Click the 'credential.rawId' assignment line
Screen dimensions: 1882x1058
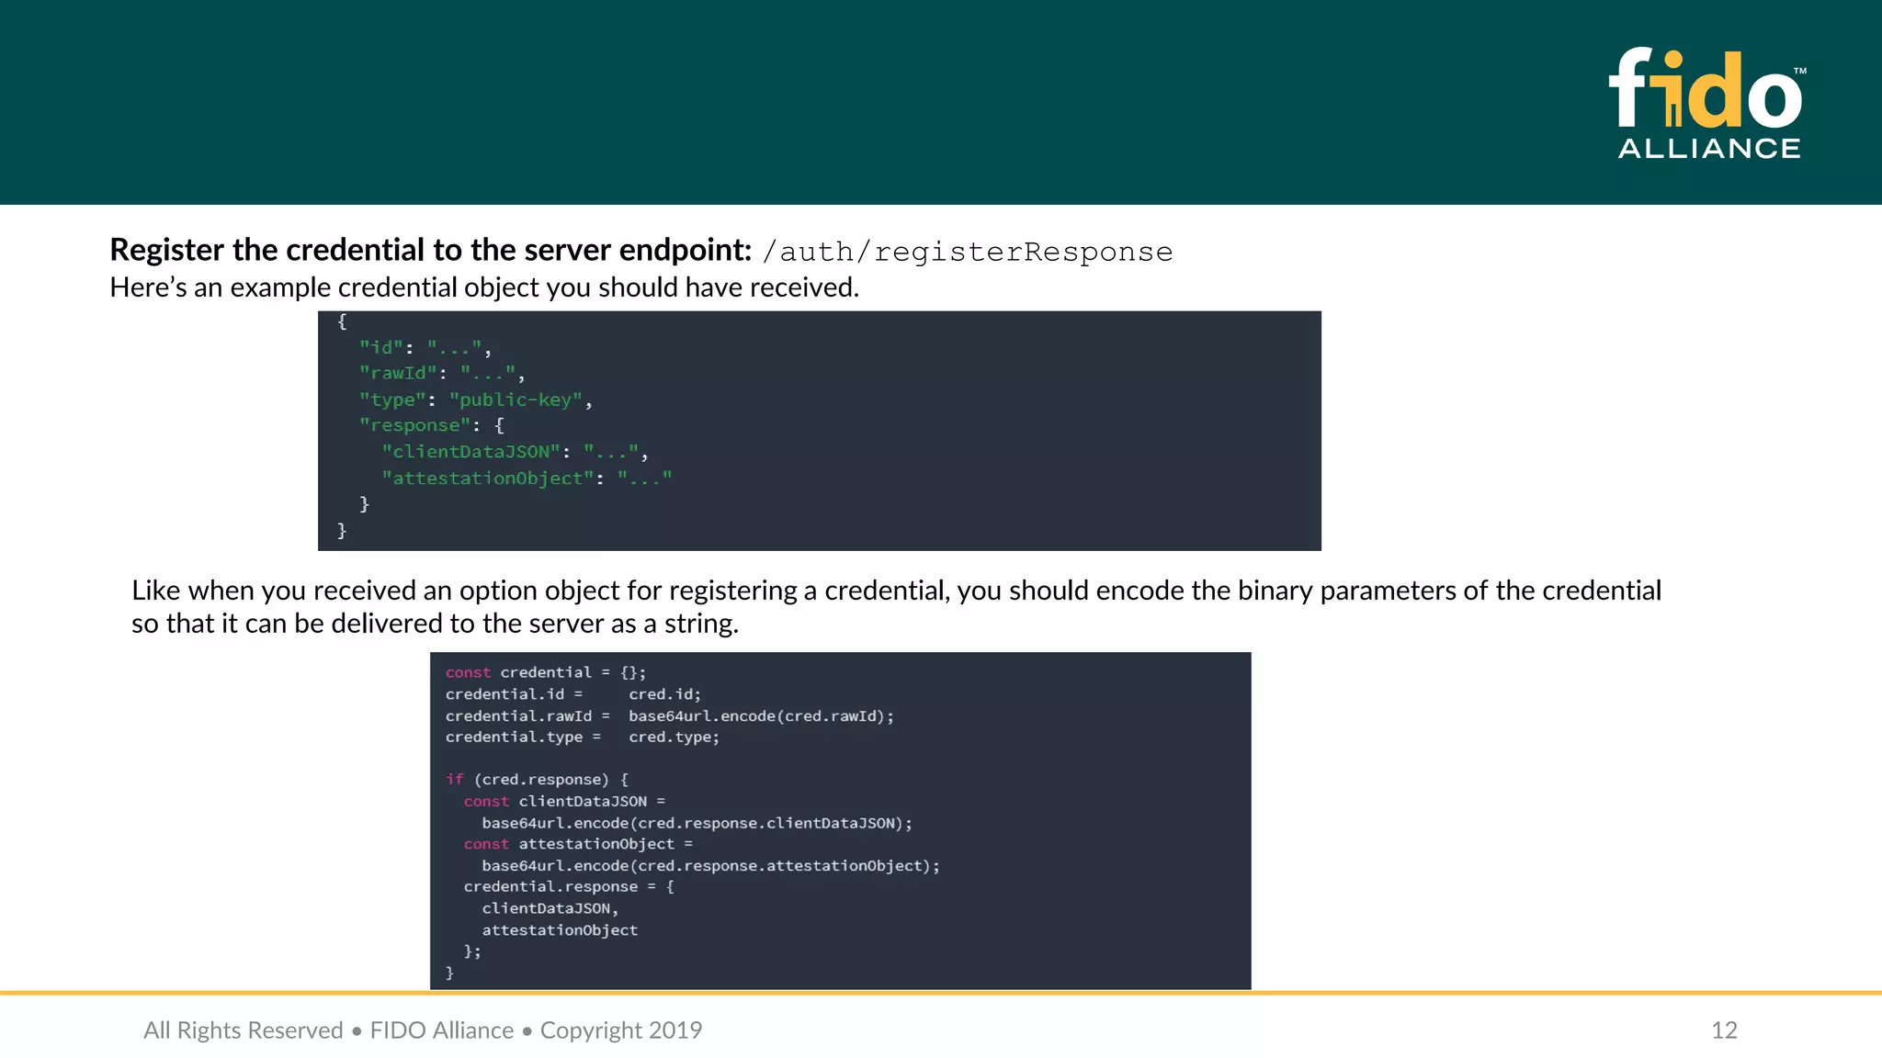670,715
